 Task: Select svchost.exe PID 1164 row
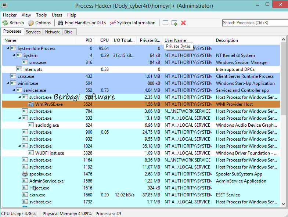tap(141, 160)
